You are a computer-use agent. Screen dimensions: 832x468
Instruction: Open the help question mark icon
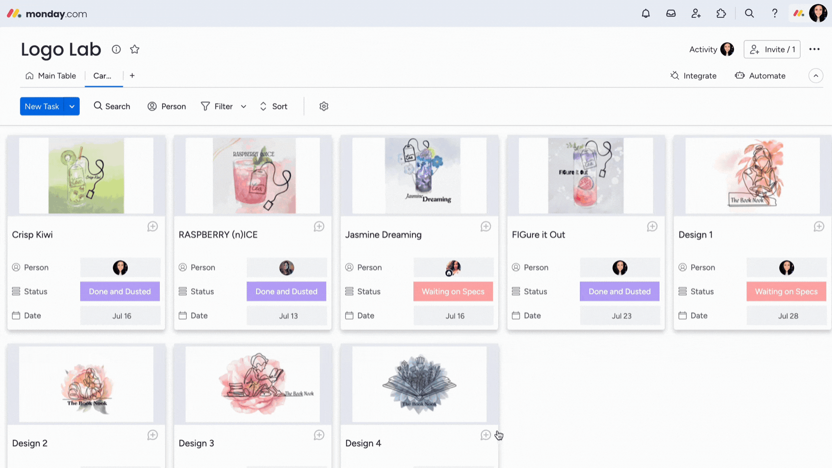774,13
